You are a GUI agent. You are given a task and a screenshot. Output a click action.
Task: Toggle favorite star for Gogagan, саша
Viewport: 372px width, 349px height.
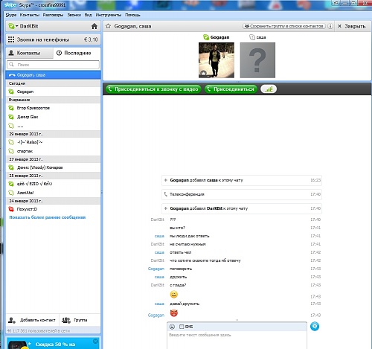click(108, 26)
